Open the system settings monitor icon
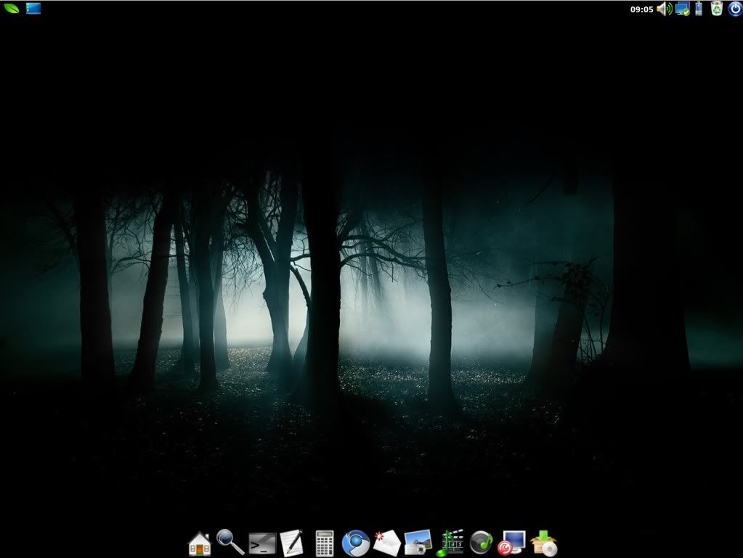 [512, 543]
